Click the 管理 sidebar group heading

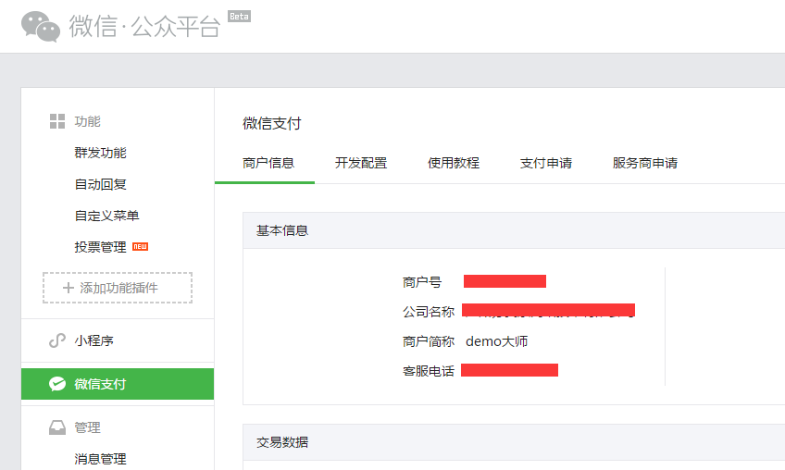(x=88, y=427)
